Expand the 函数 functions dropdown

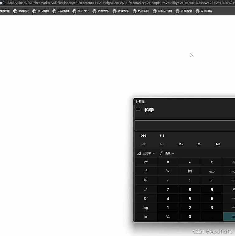(x=167, y=153)
